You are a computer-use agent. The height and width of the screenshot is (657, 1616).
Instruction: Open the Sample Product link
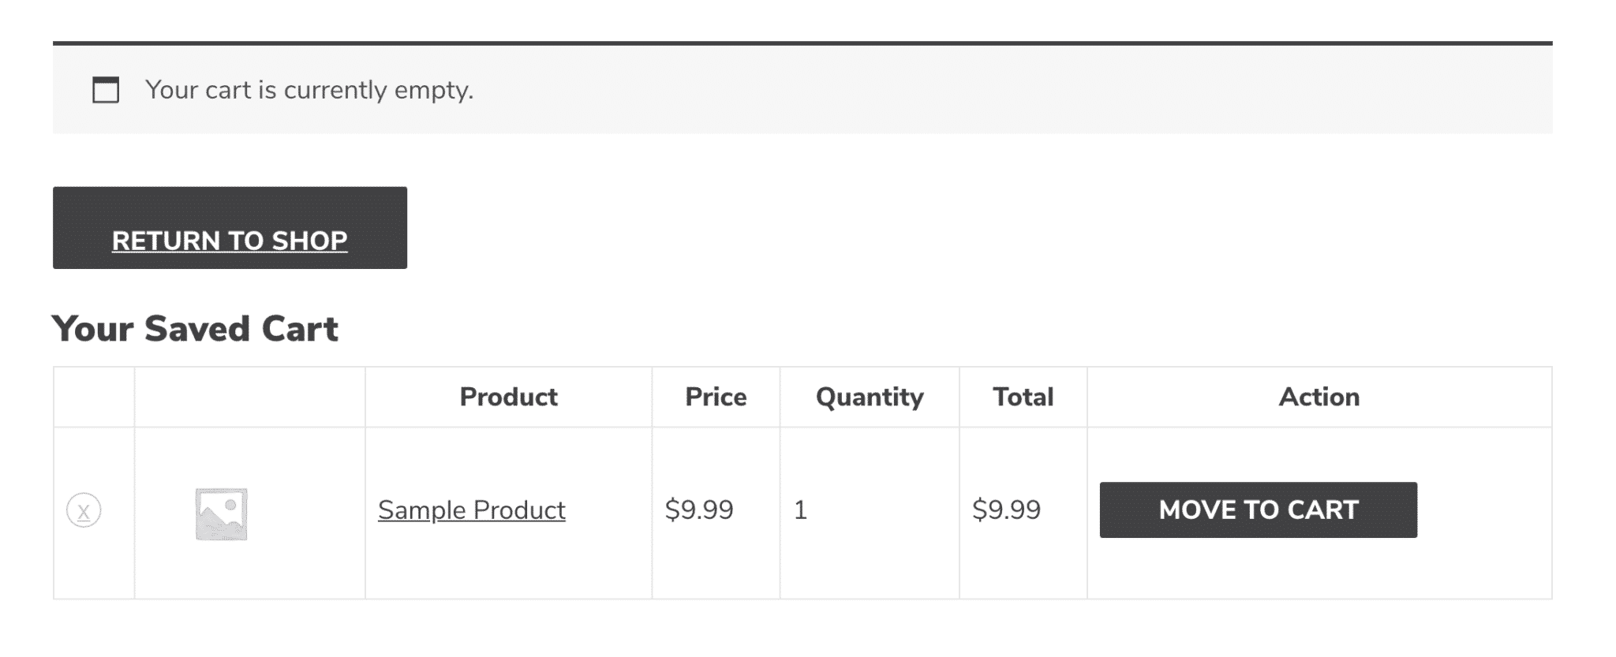tap(471, 510)
